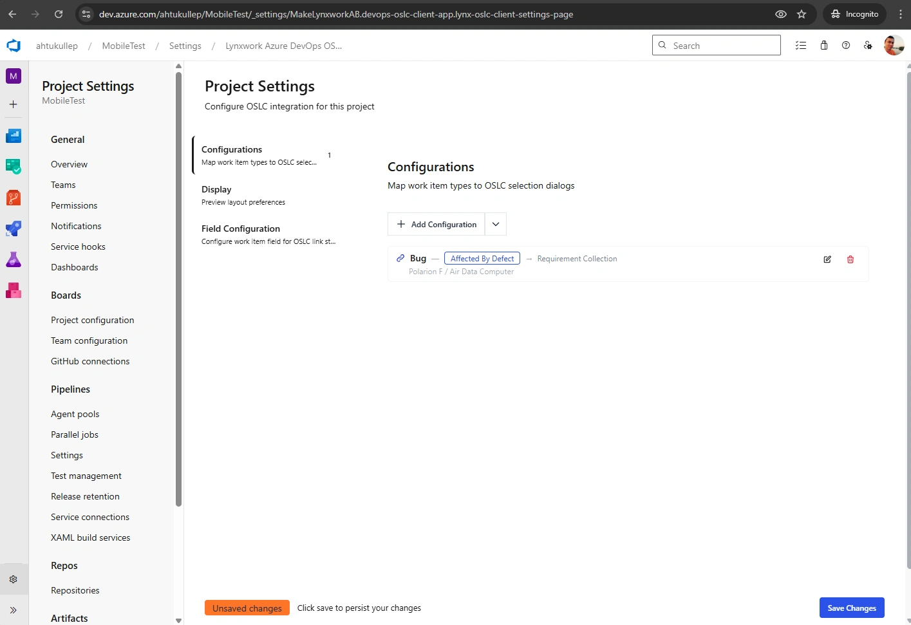The image size is (911, 625).
Task: Open Add Configuration dropdown arrow
Action: (496, 224)
